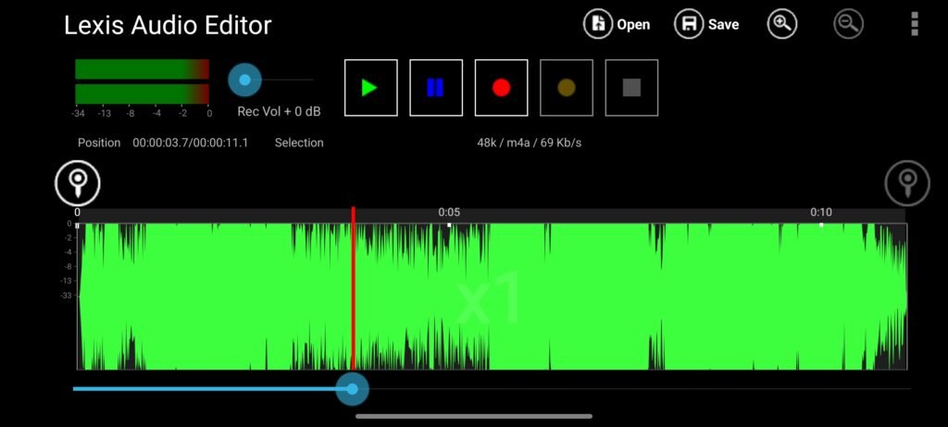Click the dimmed zoom out magnifier
The image size is (948, 427).
(848, 24)
